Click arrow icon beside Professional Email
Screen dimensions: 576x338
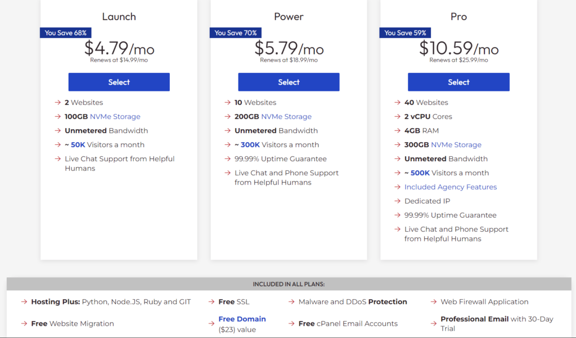[434, 324]
